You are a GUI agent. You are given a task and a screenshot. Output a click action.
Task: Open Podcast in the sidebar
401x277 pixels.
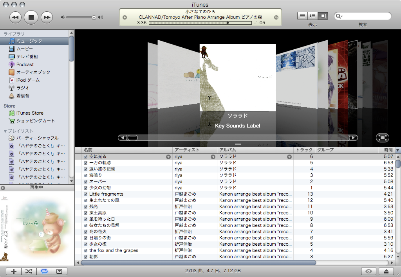pos(34,65)
